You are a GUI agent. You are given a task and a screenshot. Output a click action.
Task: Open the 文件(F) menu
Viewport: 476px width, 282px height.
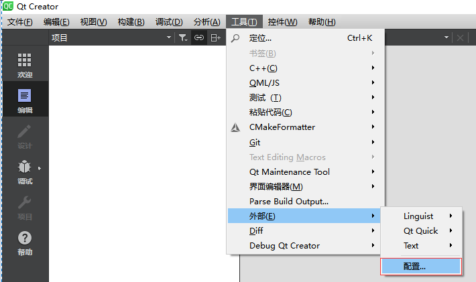pyautogui.click(x=19, y=22)
